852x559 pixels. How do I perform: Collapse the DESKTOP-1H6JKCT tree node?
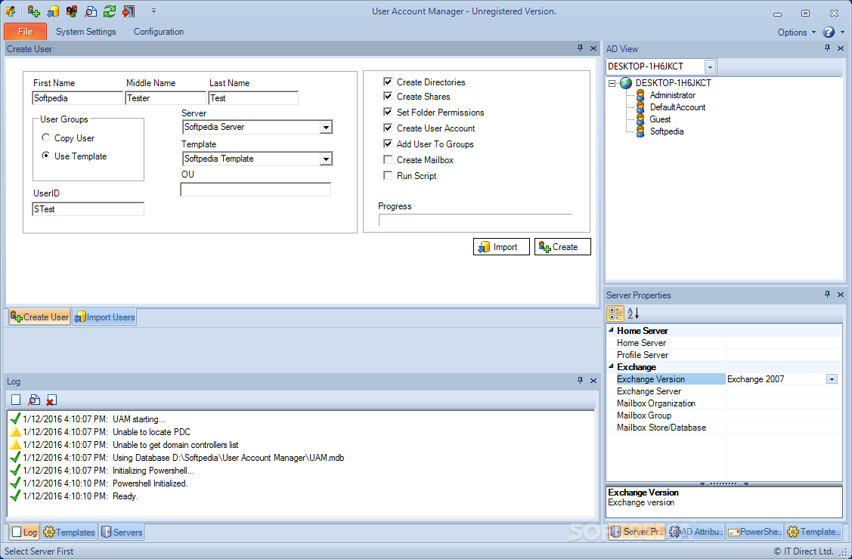(612, 84)
